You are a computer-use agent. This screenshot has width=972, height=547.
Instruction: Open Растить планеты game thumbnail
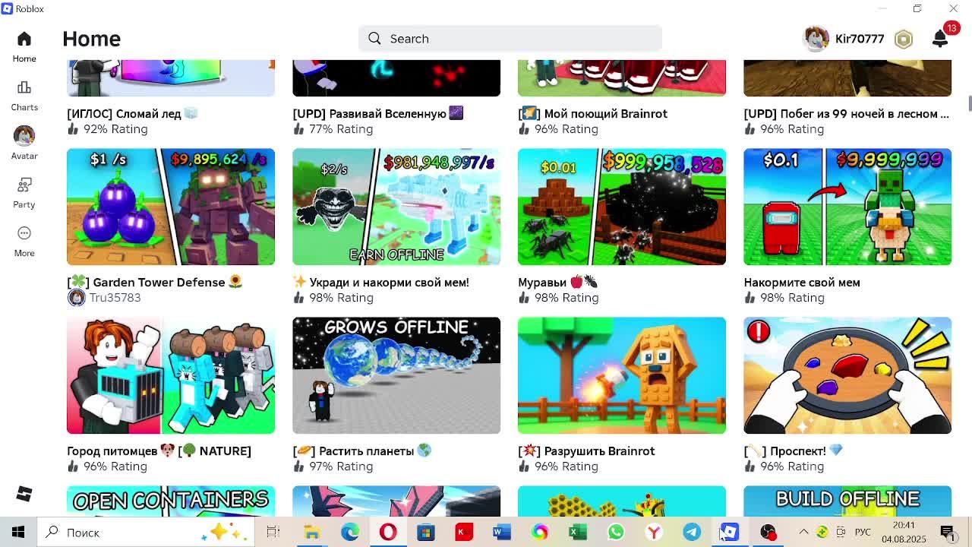point(396,375)
